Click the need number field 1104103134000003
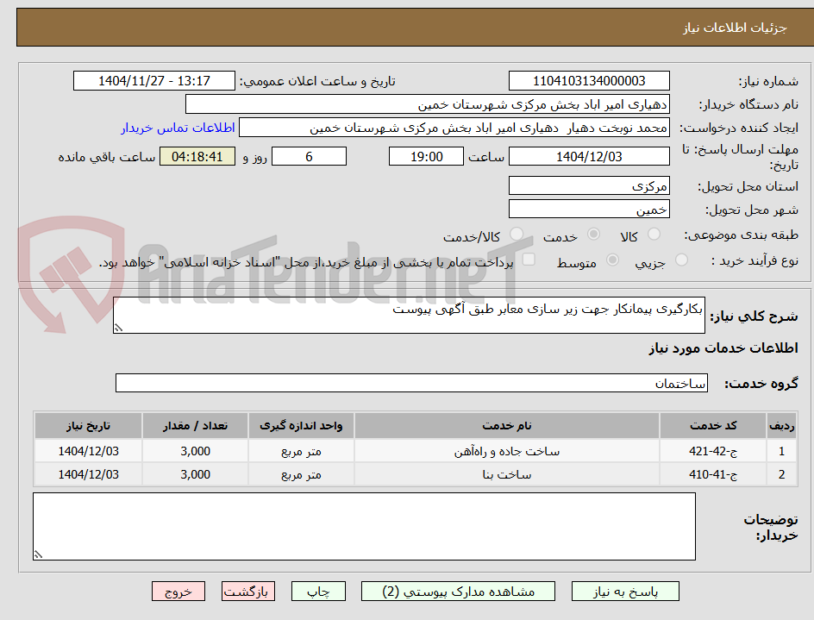The width and height of the screenshot is (814, 620). [589, 81]
